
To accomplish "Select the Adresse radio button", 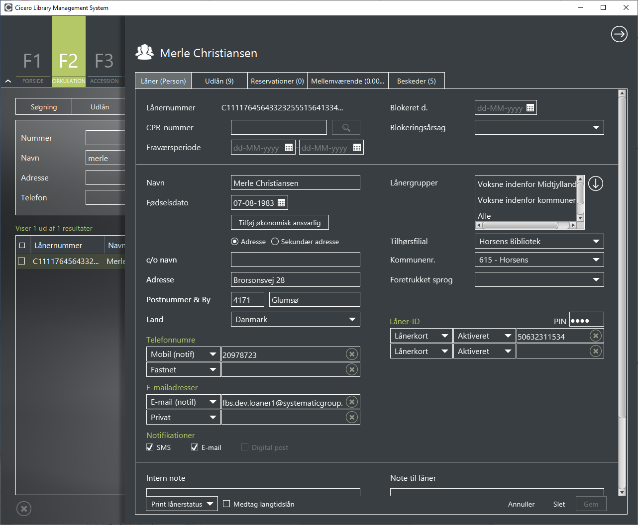I will click(235, 242).
